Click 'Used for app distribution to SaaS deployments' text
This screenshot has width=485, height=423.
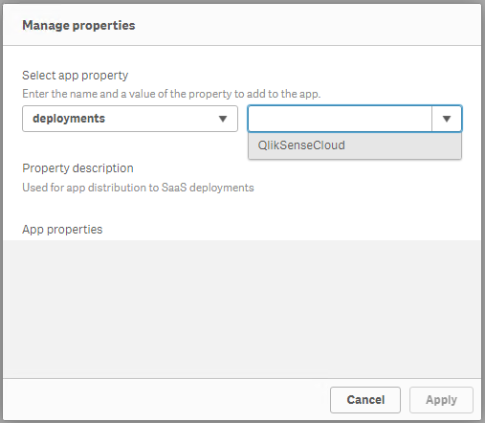(x=138, y=188)
